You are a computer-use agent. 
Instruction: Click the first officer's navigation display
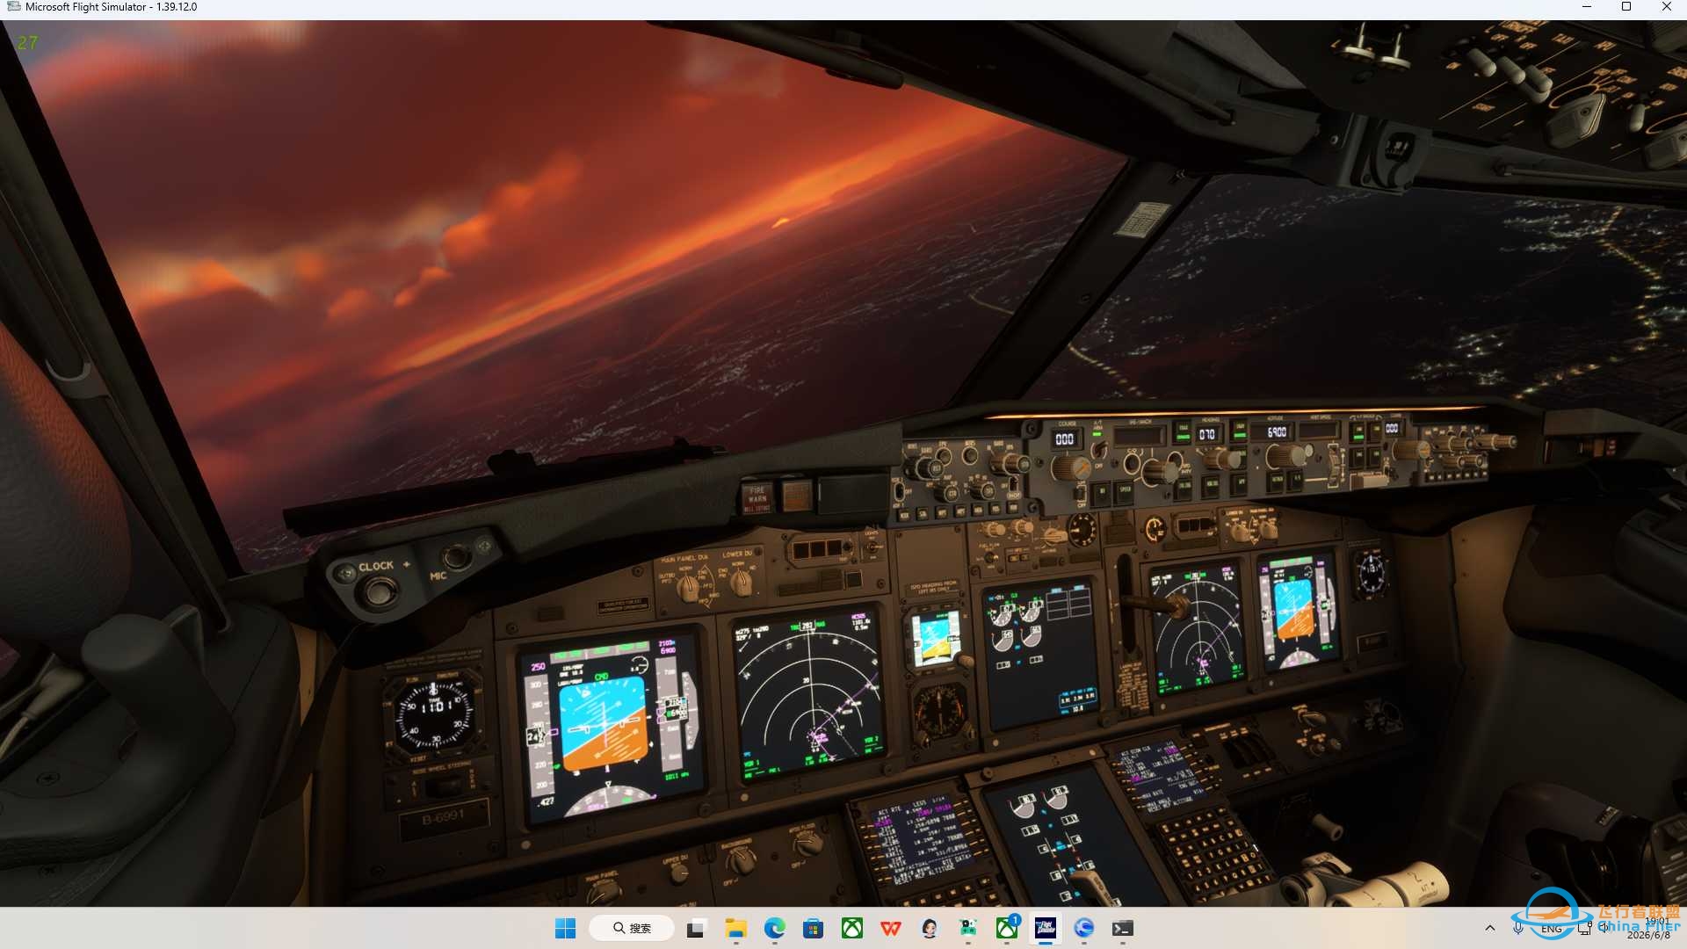1198,628
